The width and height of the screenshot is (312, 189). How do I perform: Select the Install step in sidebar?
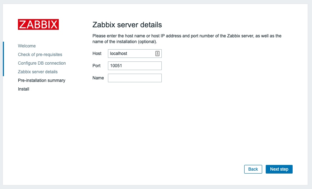click(24, 89)
